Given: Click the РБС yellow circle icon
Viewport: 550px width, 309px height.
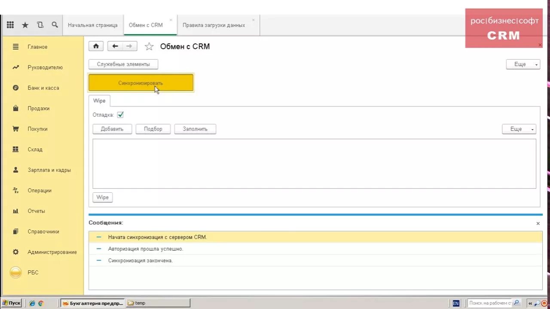Looking at the screenshot, I should pos(16,273).
